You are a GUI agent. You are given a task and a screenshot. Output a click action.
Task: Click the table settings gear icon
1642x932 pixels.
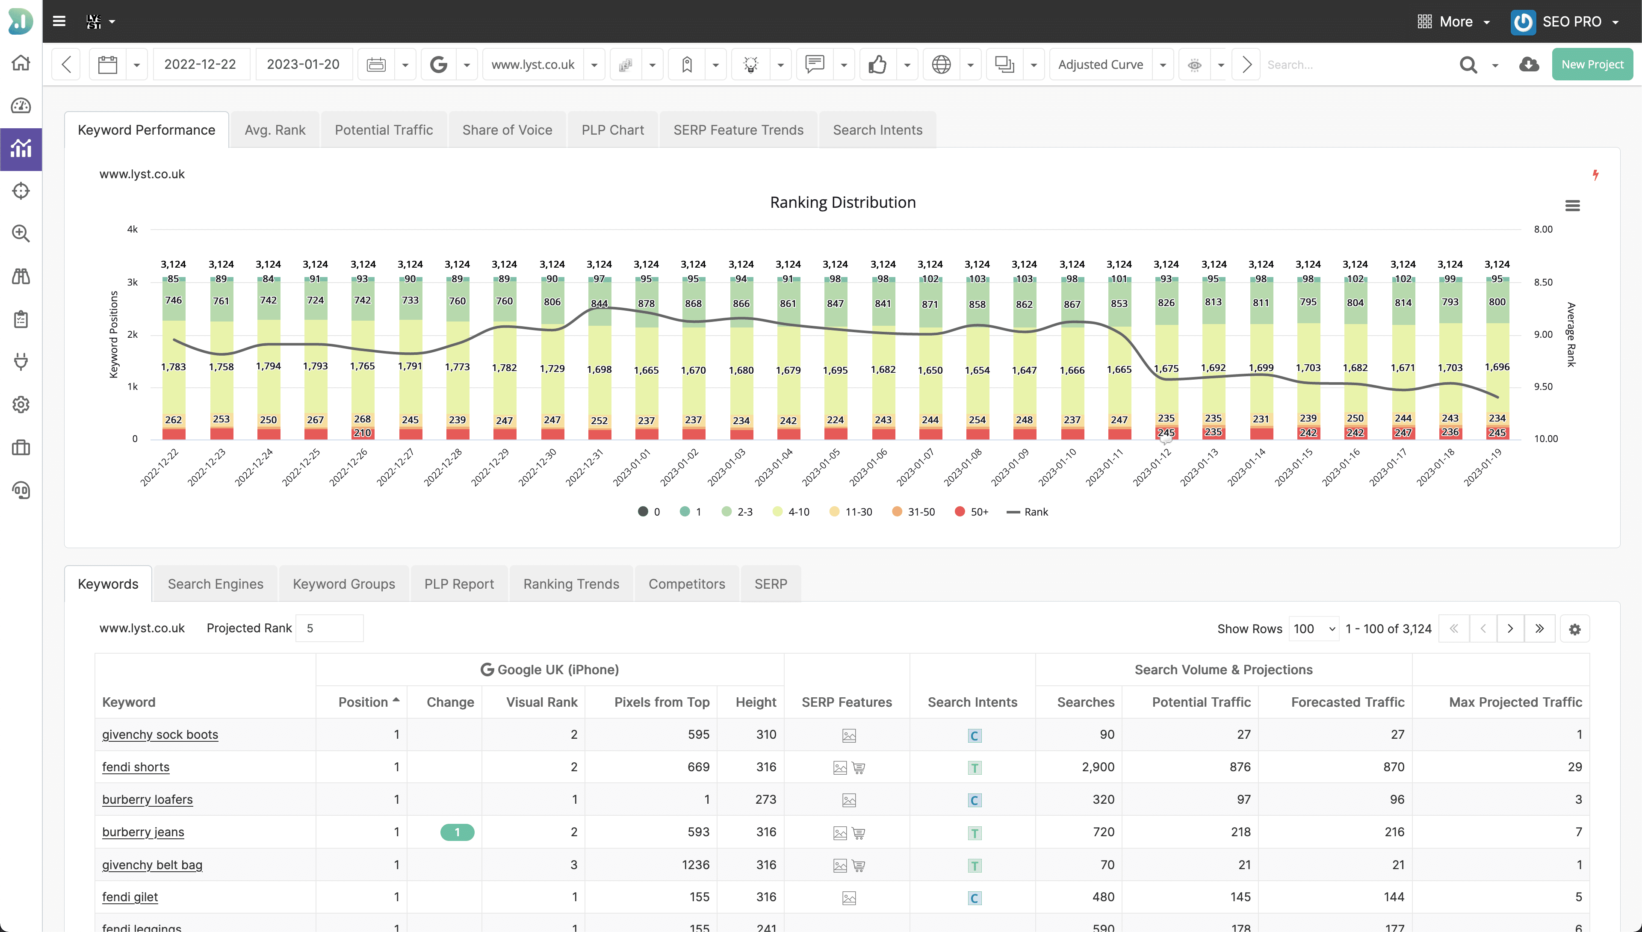pyautogui.click(x=1575, y=629)
